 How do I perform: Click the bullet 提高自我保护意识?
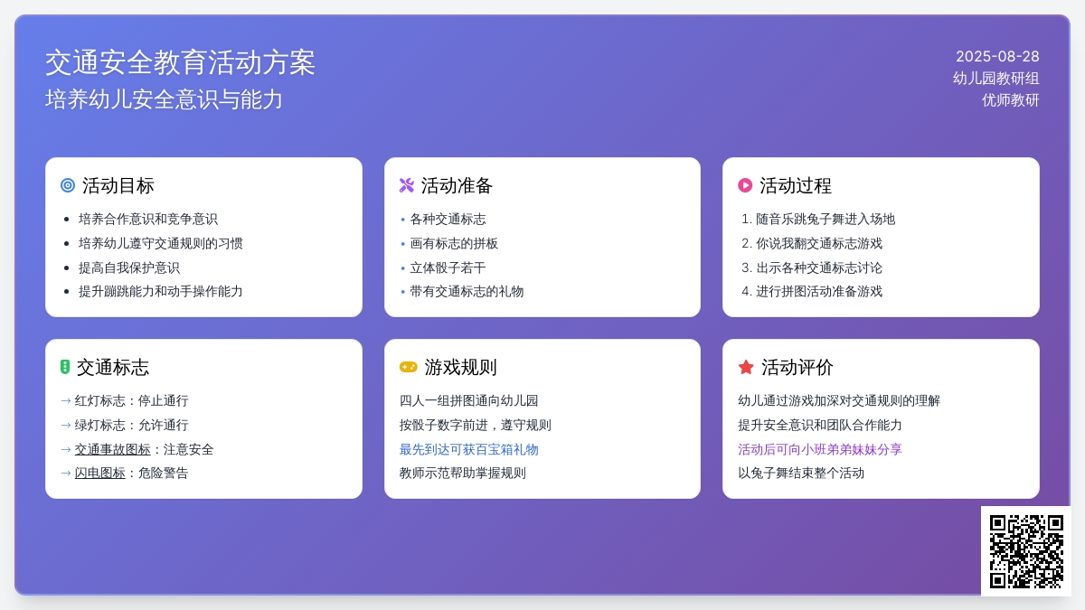point(129,267)
